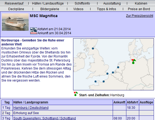Click the MSC Magnifica ship thumbnail
This screenshot has width=155, height=120.
(15, 22)
